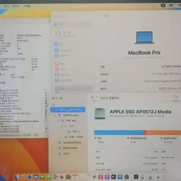Click the APPLE SSD hard disk icon in Disk Utility
The image size is (181, 181).
(x=100, y=114)
